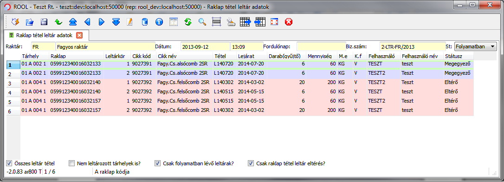Click the Raklap tétel leltár adatok tab
Screen dimensions: 504x182
tap(45, 34)
